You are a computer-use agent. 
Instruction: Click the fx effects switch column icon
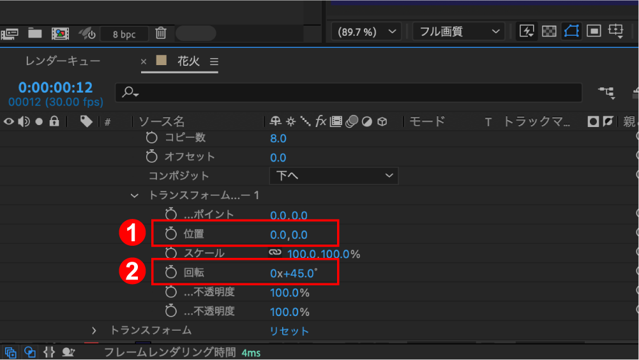coord(320,121)
